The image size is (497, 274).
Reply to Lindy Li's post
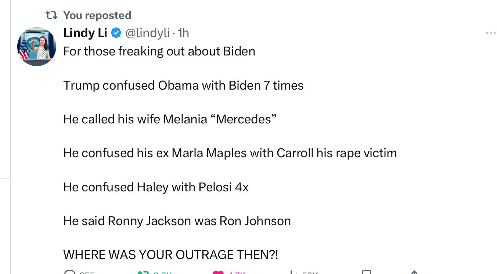point(70,272)
